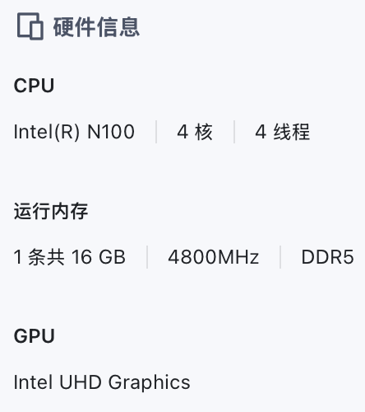Click the digit 4 before 线程

tap(261, 132)
